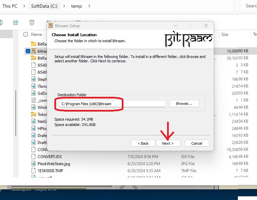Click the bitraam installer file icon
The height and width of the screenshot is (200, 257).
pyautogui.click(x=34, y=51)
